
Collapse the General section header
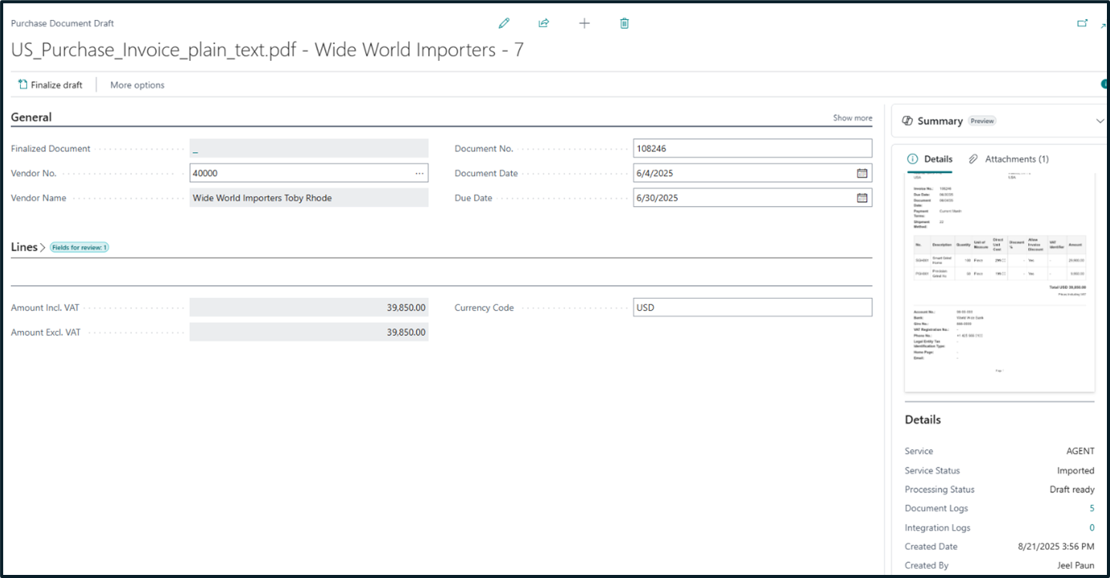pyautogui.click(x=32, y=117)
